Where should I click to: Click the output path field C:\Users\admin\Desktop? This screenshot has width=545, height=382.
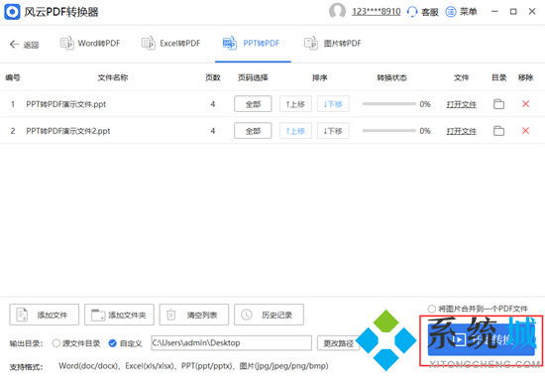pyautogui.click(x=231, y=343)
